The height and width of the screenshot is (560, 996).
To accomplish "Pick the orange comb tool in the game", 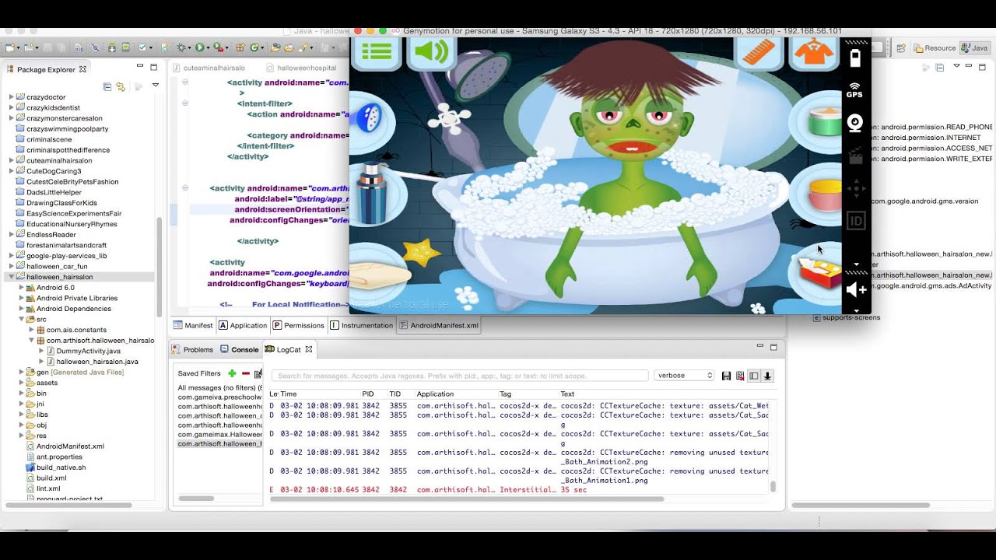I will pyautogui.click(x=759, y=52).
